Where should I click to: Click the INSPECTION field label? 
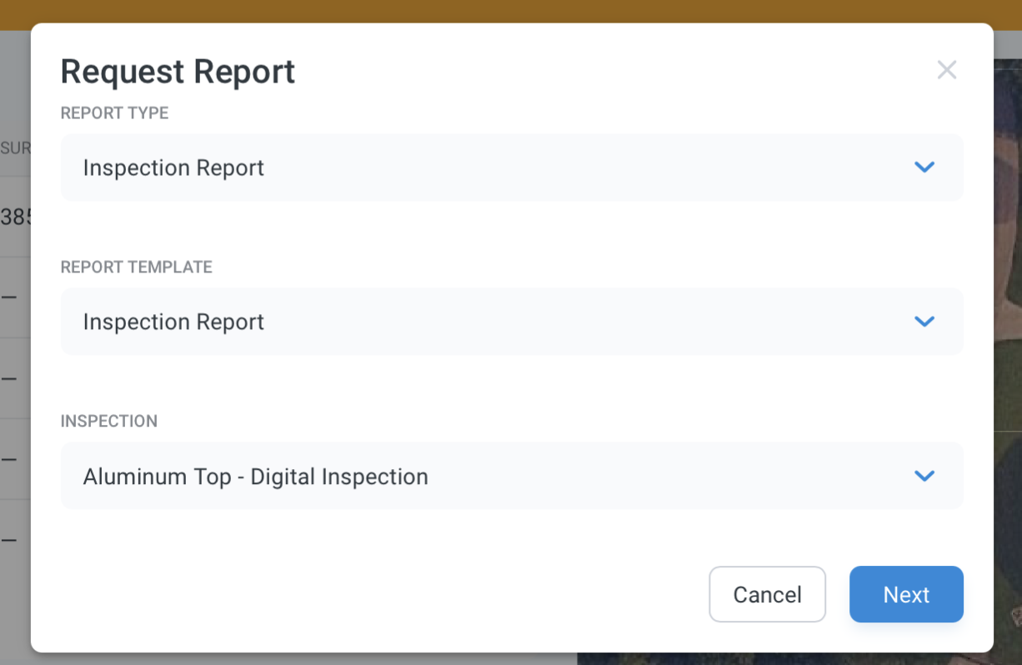coord(108,422)
